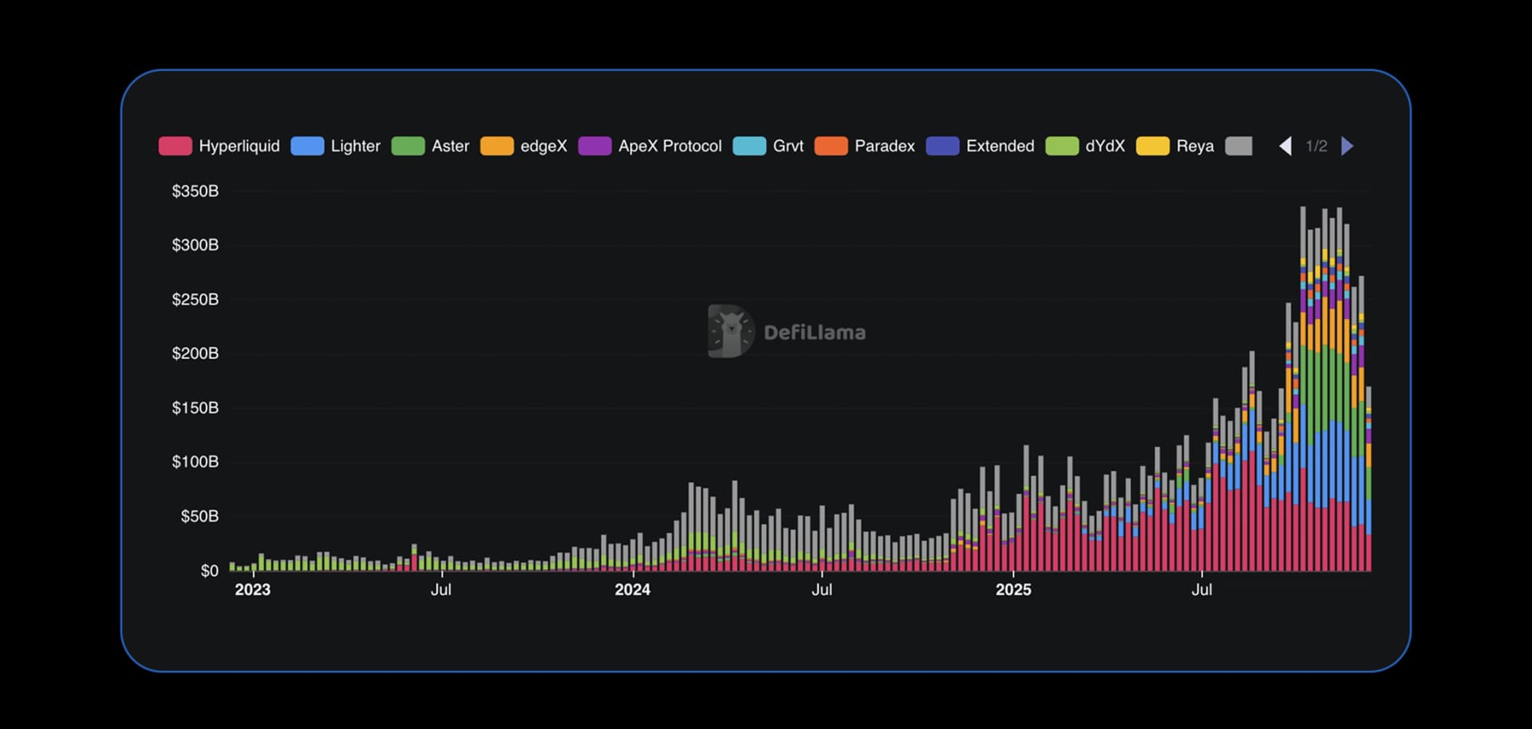Image resolution: width=1532 pixels, height=729 pixels.
Task: Click the right arrow to view next legend page
Action: 1348,146
